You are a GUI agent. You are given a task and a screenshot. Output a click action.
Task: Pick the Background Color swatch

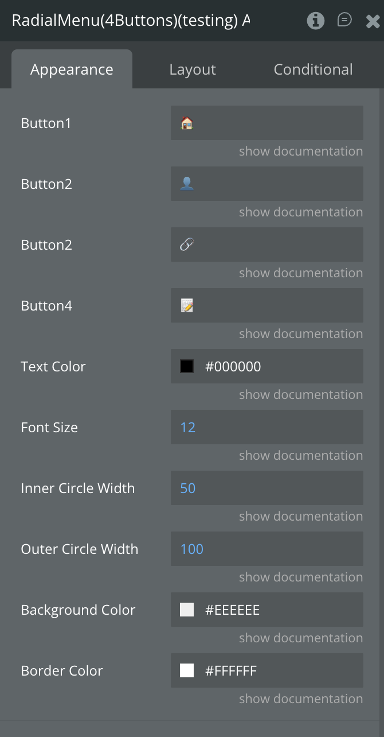click(187, 610)
